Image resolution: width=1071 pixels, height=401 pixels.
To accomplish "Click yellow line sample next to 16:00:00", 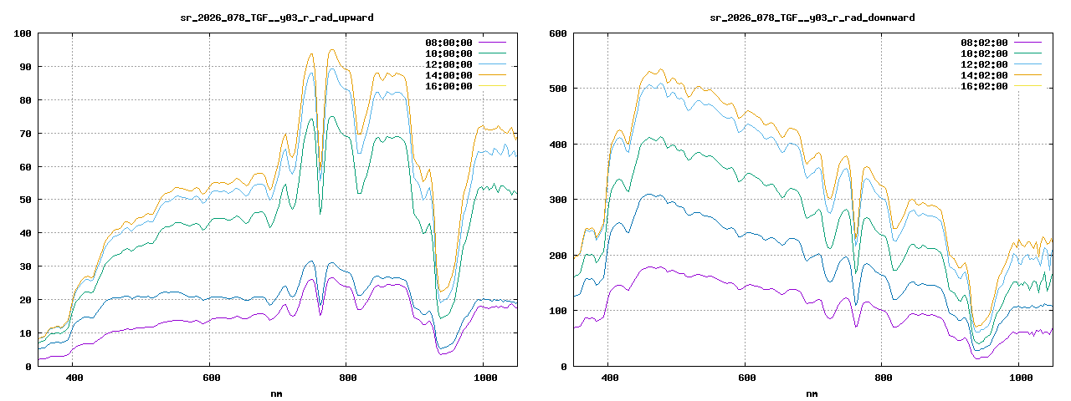I will [x=492, y=86].
